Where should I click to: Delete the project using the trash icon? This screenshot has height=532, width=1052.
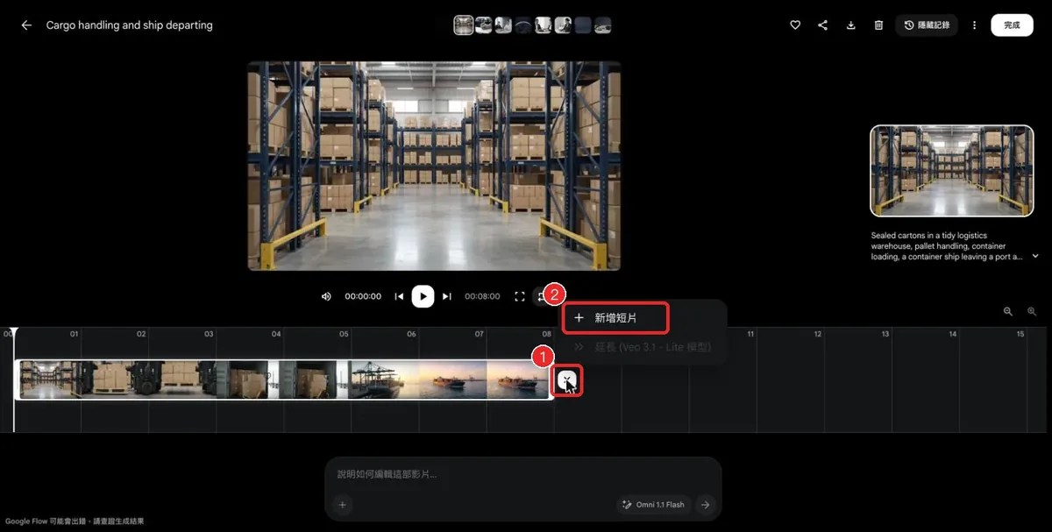(x=878, y=25)
